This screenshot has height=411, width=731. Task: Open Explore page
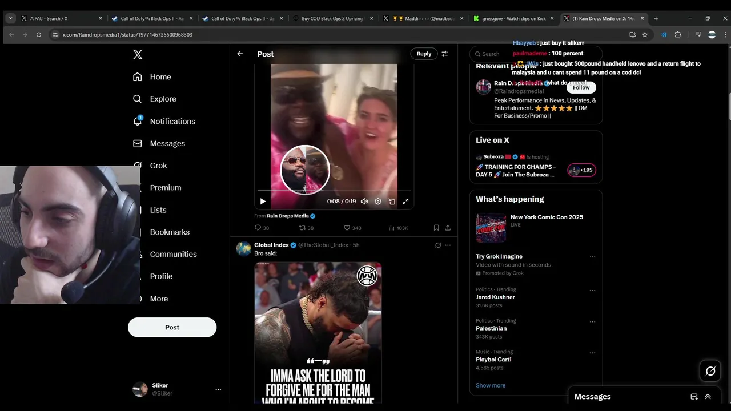click(x=154, y=99)
